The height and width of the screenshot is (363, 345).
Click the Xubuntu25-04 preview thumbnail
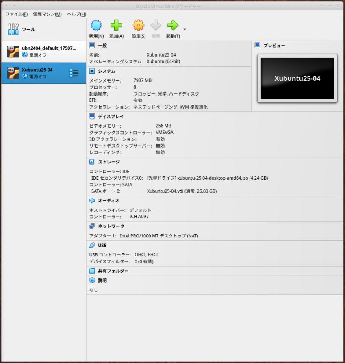pyautogui.click(x=297, y=78)
